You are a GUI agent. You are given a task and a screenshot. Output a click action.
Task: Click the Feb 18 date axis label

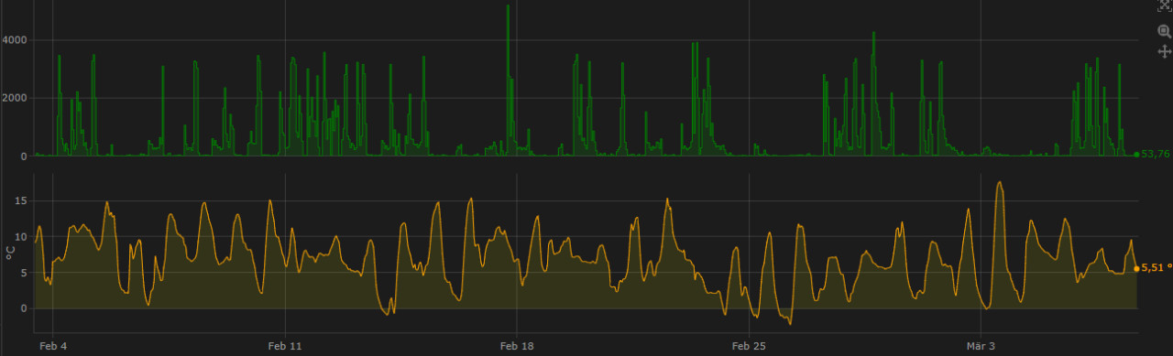pyautogui.click(x=517, y=347)
